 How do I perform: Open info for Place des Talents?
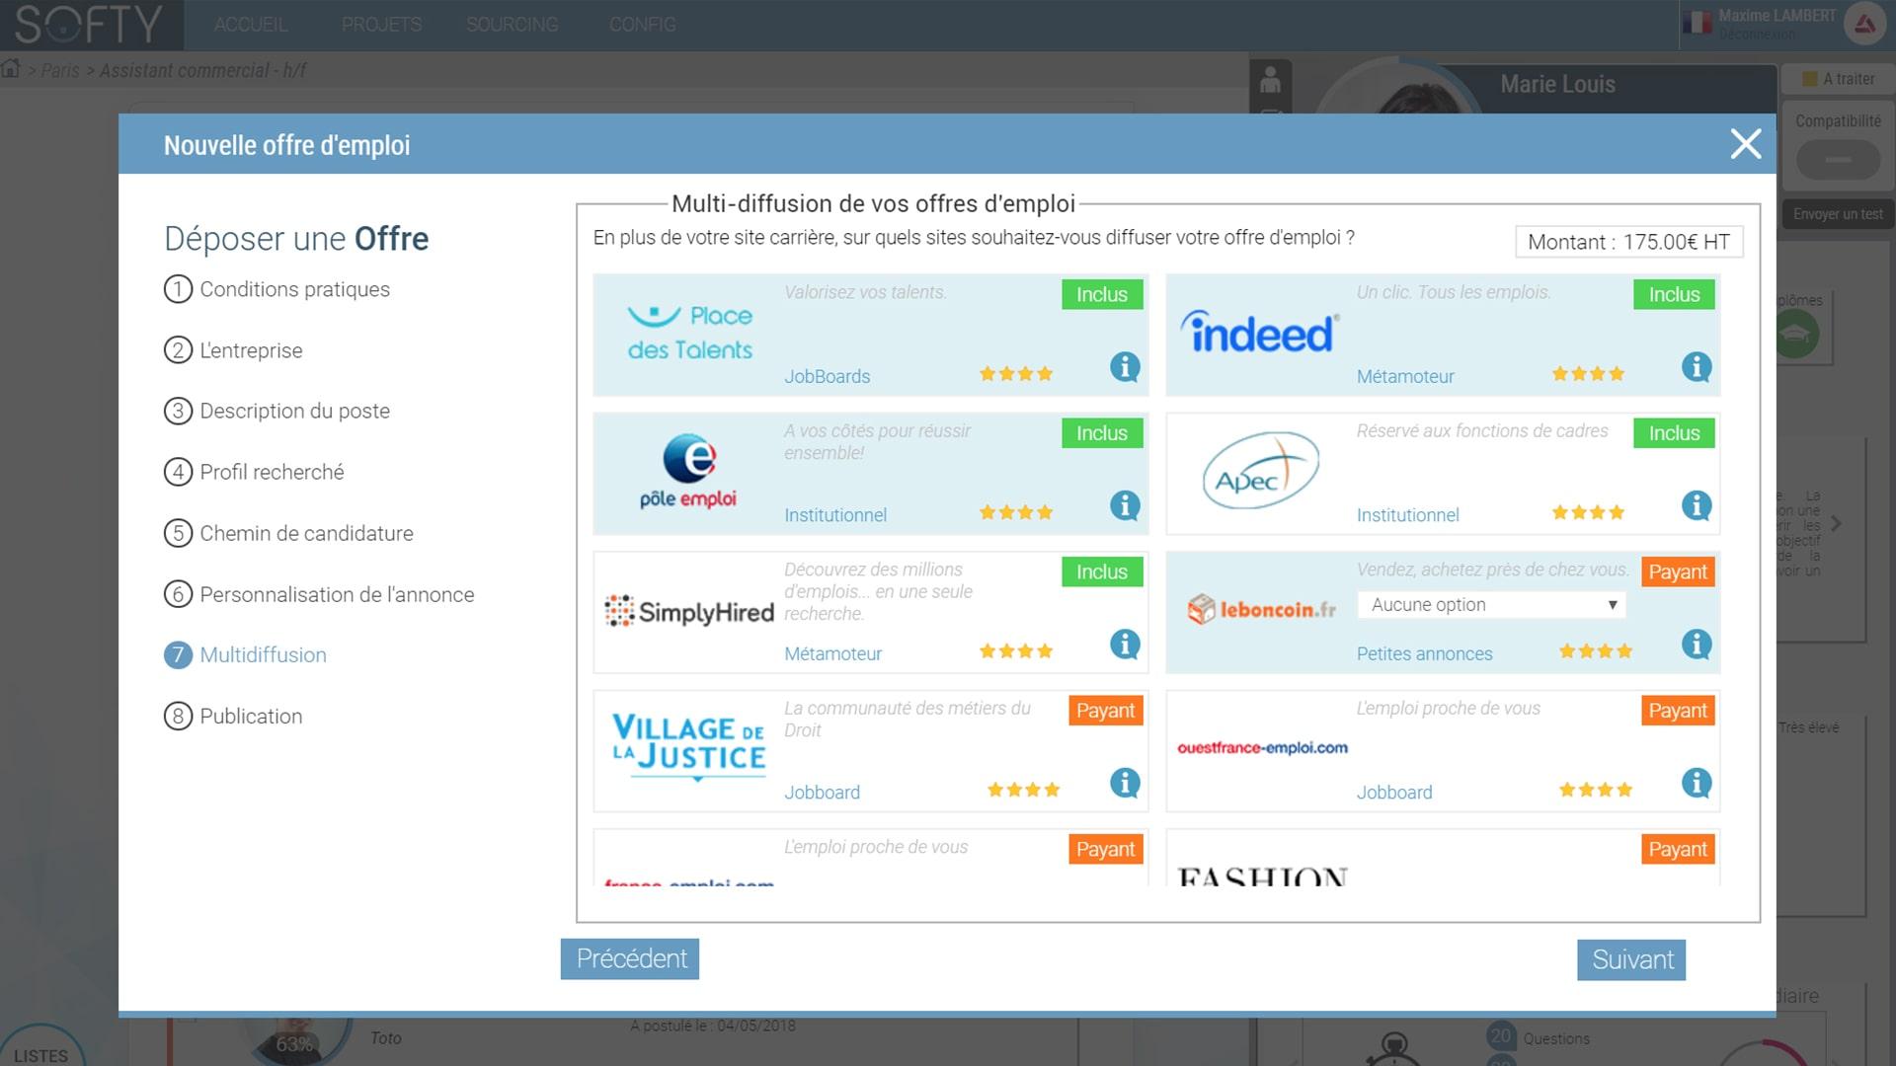1125,367
